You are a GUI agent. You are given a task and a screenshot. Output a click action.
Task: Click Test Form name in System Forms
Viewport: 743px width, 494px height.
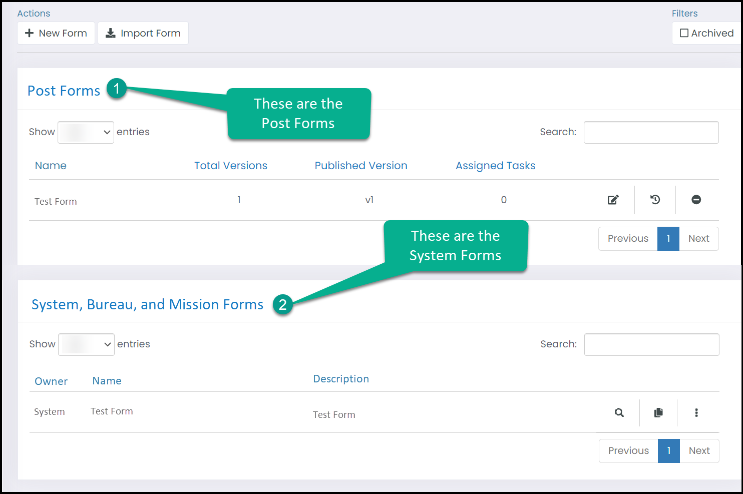pos(112,411)
